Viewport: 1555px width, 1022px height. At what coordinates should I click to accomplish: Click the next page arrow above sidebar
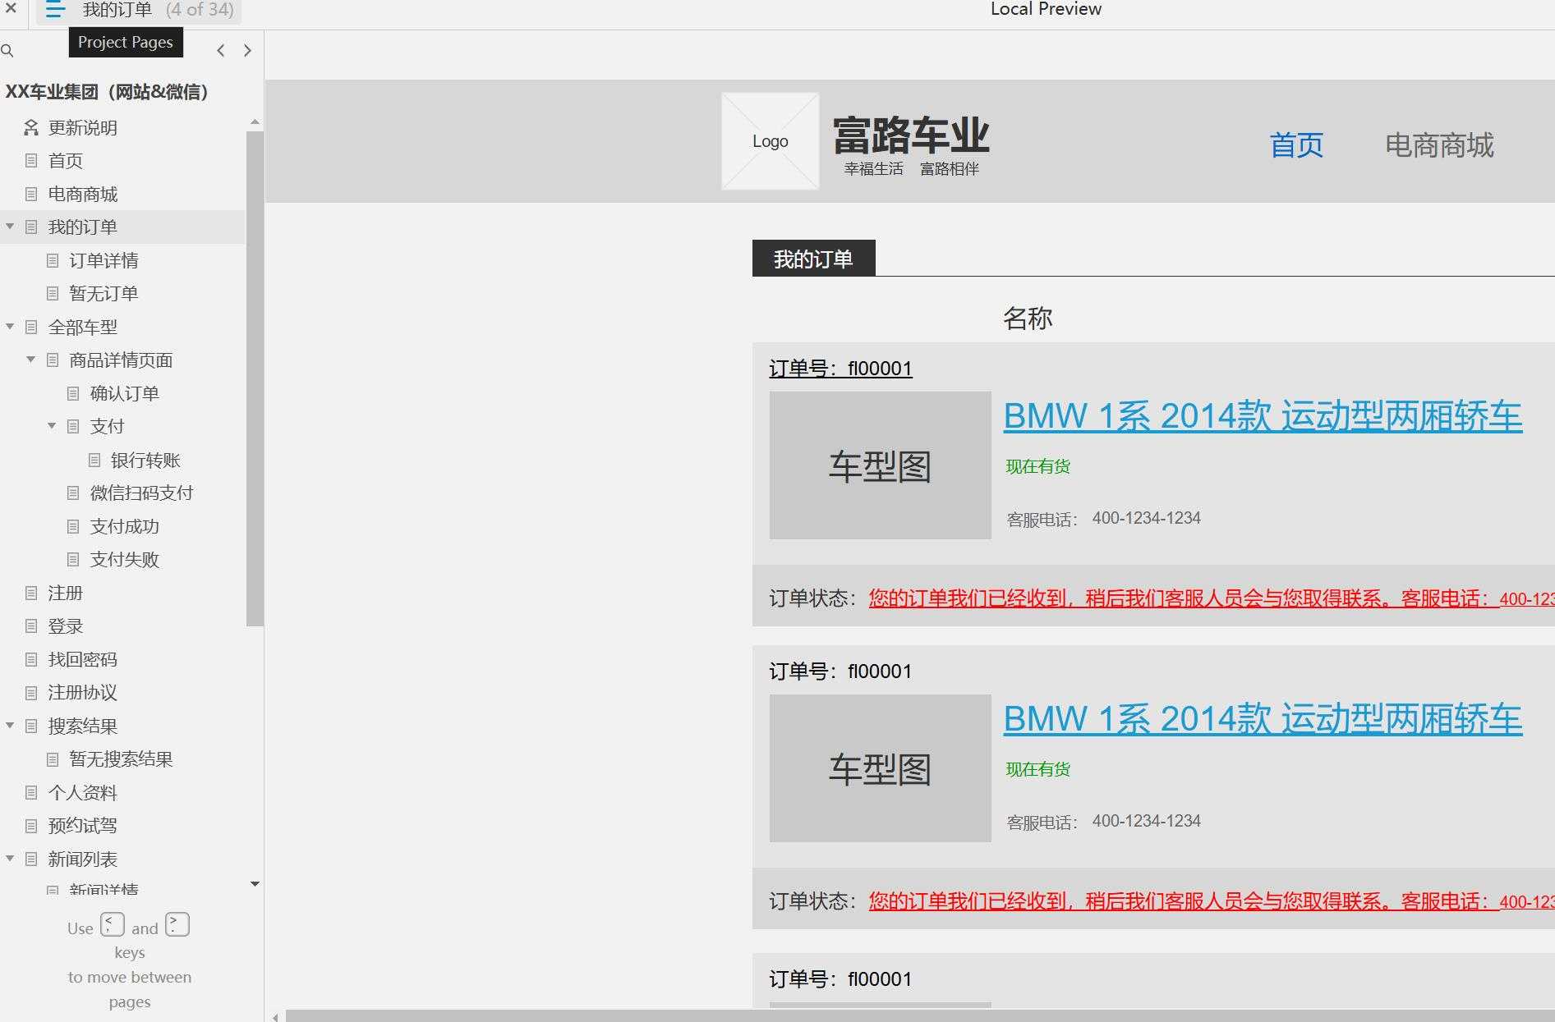pyautogui.click(x=247, y=50)
